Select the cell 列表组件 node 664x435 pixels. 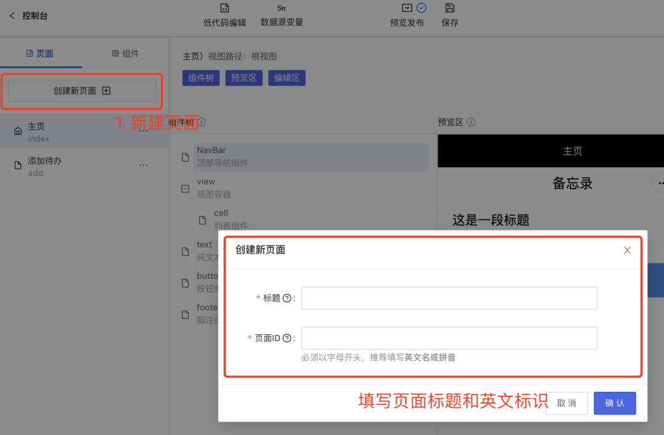(x=231, y=219)
